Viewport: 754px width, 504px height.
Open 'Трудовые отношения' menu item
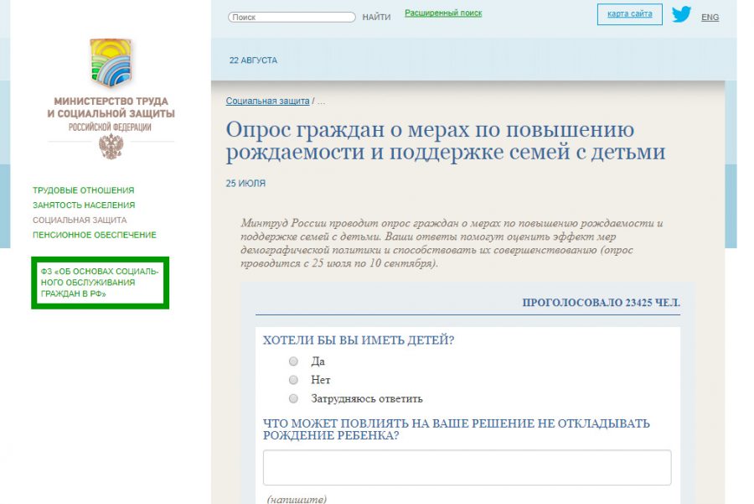(x=84, y=190)
